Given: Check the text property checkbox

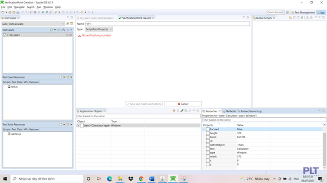Looking at the screenshot, I should 208,149.
